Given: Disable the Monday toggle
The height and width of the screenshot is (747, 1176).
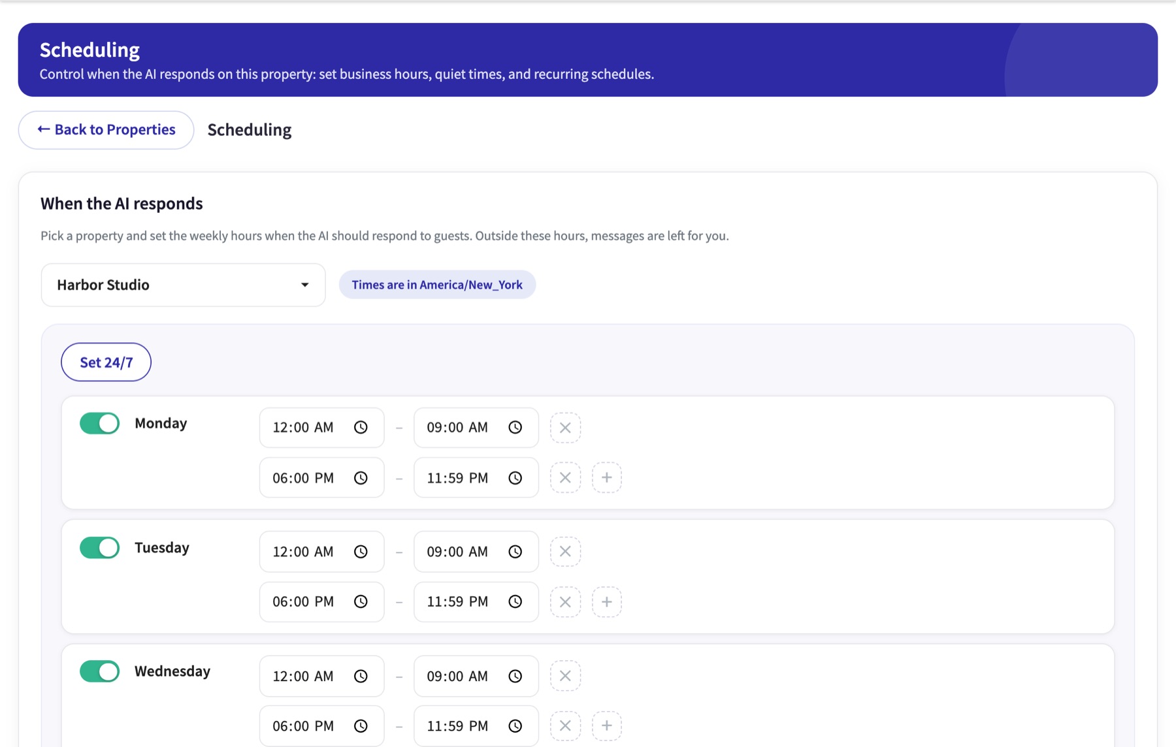Looking at the screenshot, I should (100, 423).
